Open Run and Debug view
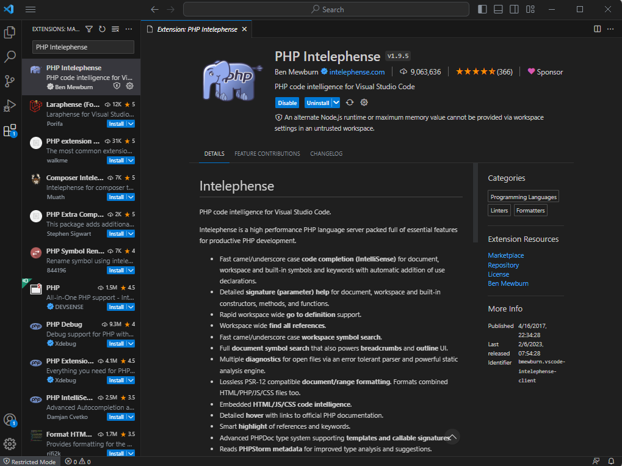 [10, 106]
